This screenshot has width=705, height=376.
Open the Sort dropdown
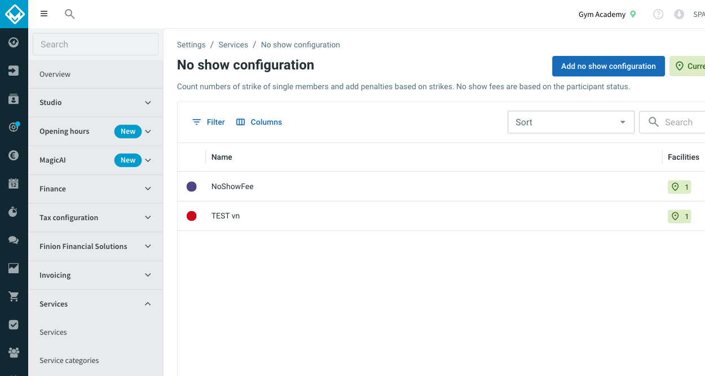pyautogui.click(x=571, y=122)
